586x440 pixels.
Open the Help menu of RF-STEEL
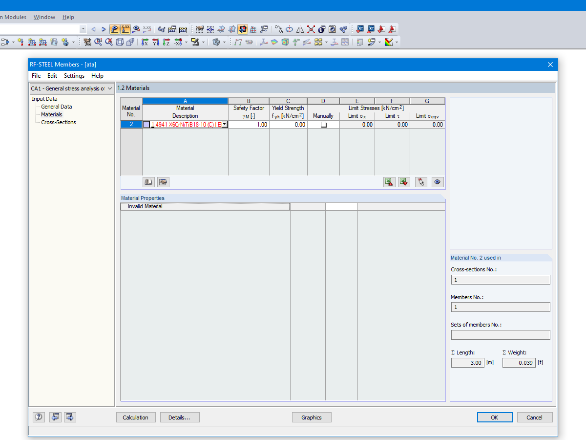tap(97, 76)
